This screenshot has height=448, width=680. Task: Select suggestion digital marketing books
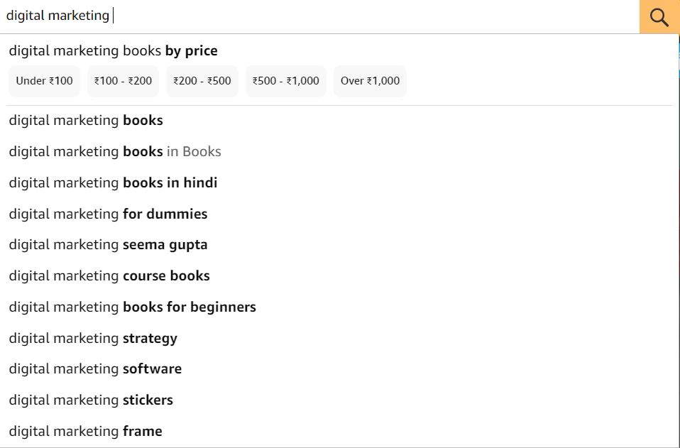(86, 121)
